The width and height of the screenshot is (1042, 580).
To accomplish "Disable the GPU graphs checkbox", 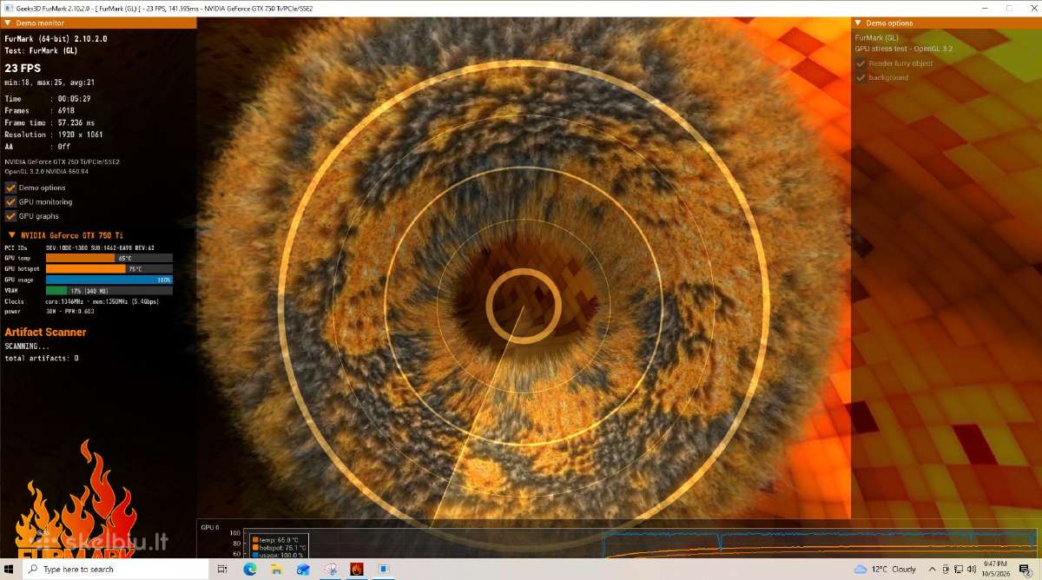I will [11, 215].
